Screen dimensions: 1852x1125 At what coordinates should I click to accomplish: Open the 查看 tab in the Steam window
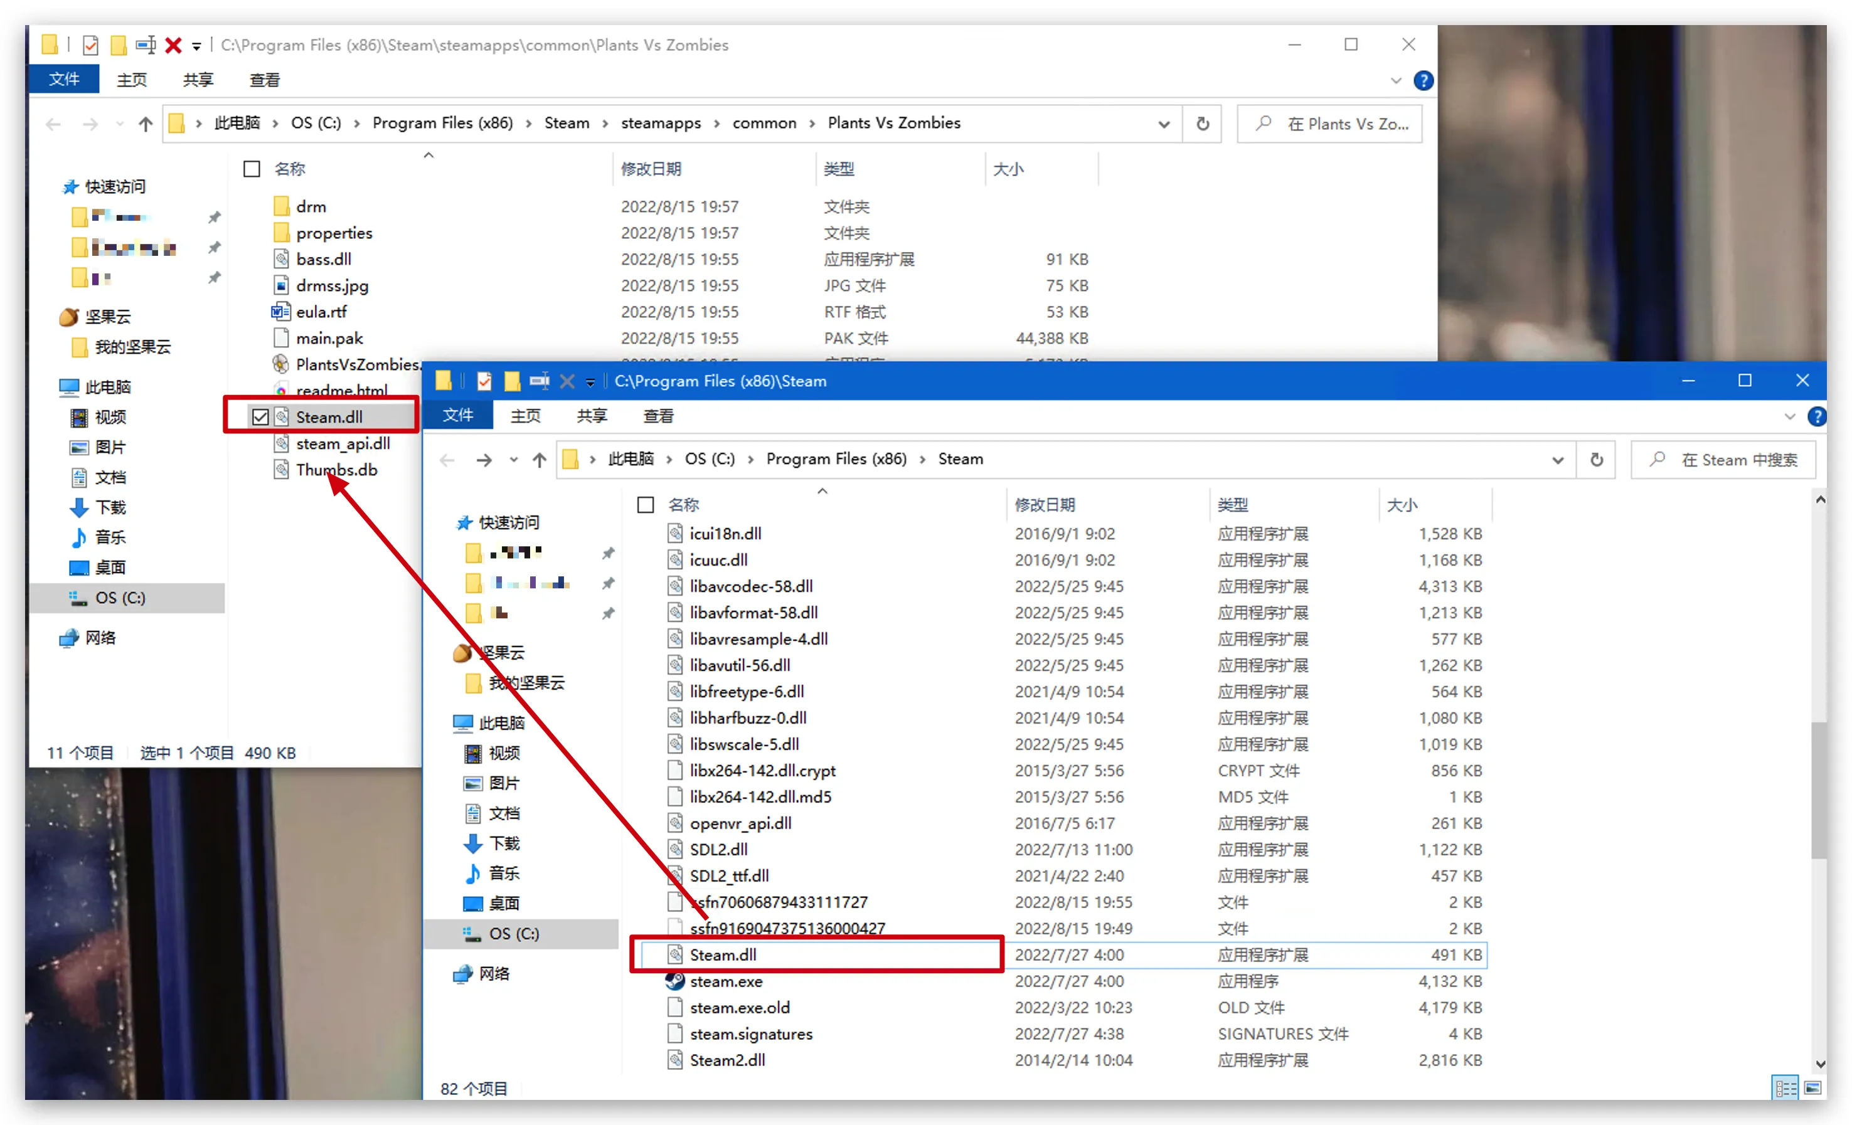(658, 416)
